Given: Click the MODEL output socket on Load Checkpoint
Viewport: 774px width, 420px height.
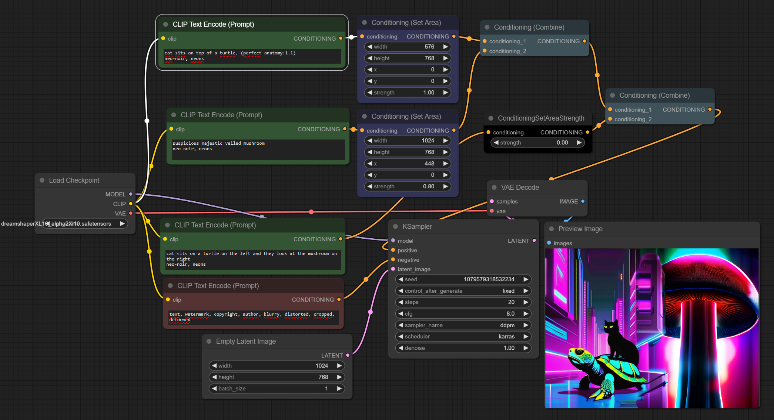Looking at the screenshot, I should tap(131, 194).
